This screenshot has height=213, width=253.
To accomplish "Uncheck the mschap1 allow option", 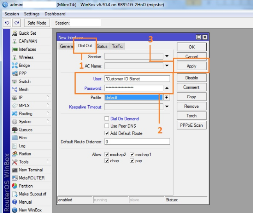I will pos(132,154).
